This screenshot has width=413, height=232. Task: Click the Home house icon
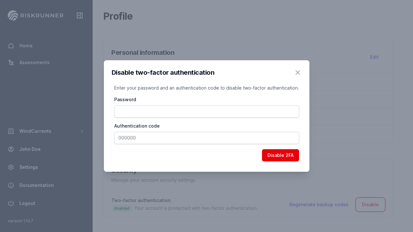pyautogui.click(x=11, y=46)
